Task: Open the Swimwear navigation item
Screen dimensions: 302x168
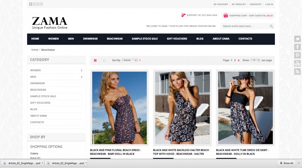Action: tap(90, 39)
